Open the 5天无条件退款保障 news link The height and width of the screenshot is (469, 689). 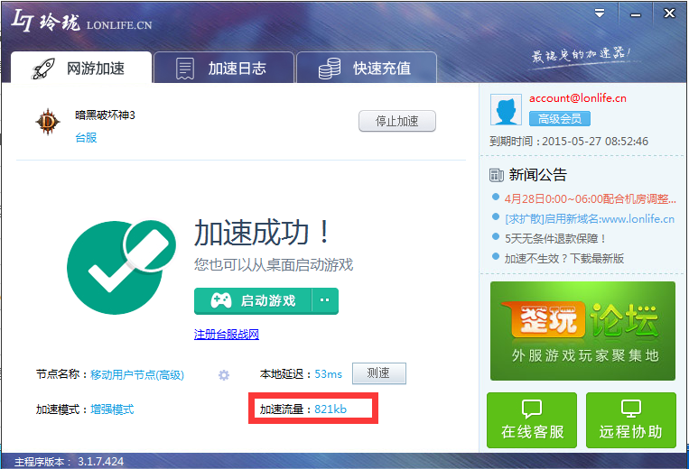(x=555, y=238)
